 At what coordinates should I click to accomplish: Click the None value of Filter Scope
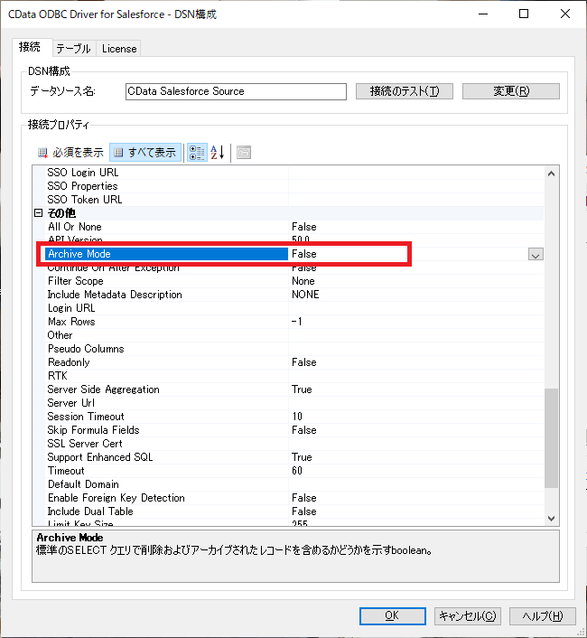tap(303, 281)
